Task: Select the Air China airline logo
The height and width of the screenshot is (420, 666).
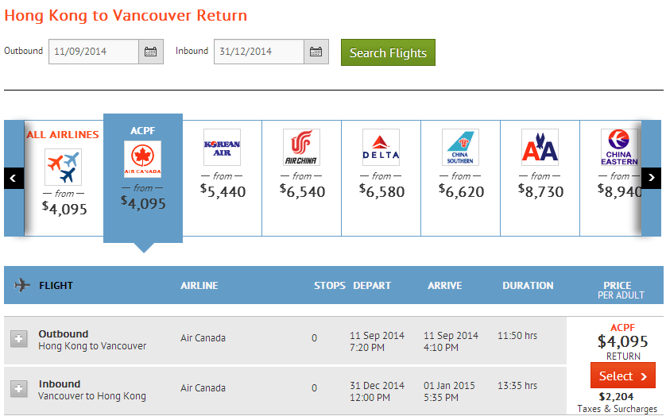Action: tap(301, 147)
